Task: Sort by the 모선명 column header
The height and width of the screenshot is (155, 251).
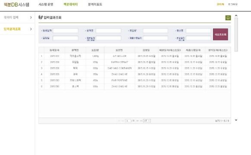Action: pos(119,50)
